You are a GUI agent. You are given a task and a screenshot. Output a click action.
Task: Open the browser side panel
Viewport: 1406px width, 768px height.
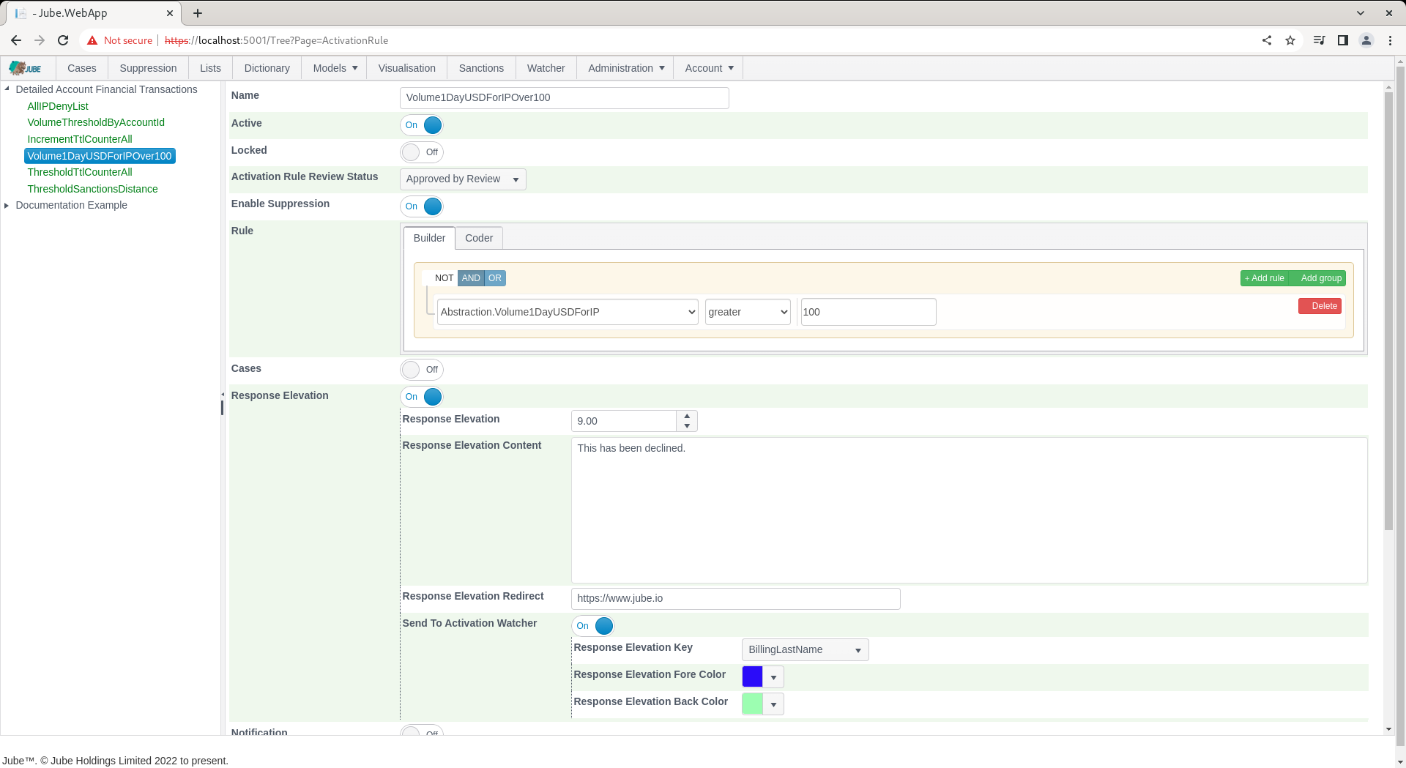[1343, 40]
